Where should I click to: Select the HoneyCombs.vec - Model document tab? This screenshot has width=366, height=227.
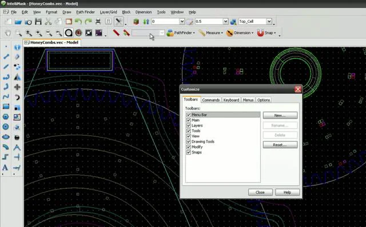[x=52, y=42]
